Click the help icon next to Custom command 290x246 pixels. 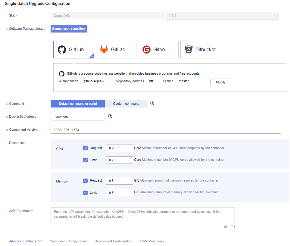[x=152, y=103]
